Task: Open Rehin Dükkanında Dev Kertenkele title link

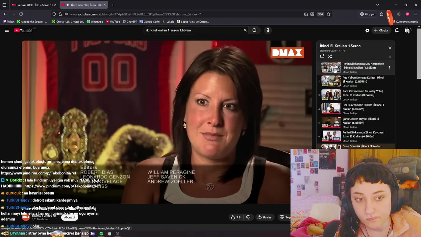Action: coord(363,66)
